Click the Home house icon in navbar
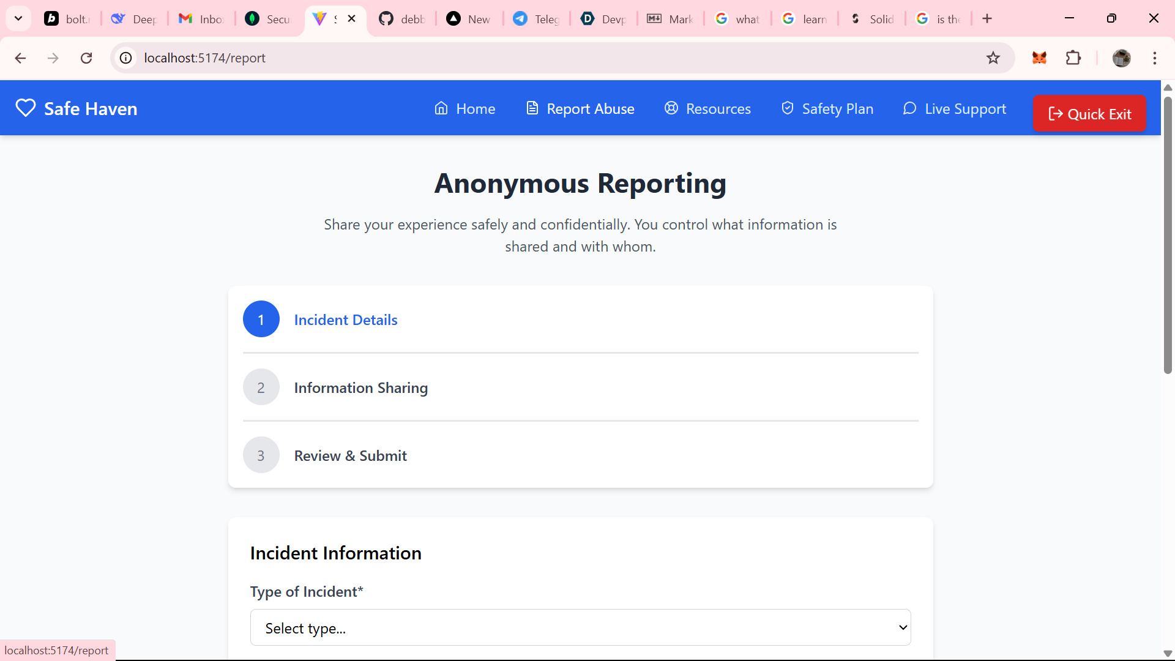The image size is (1175, 661). tap(441, 108)
